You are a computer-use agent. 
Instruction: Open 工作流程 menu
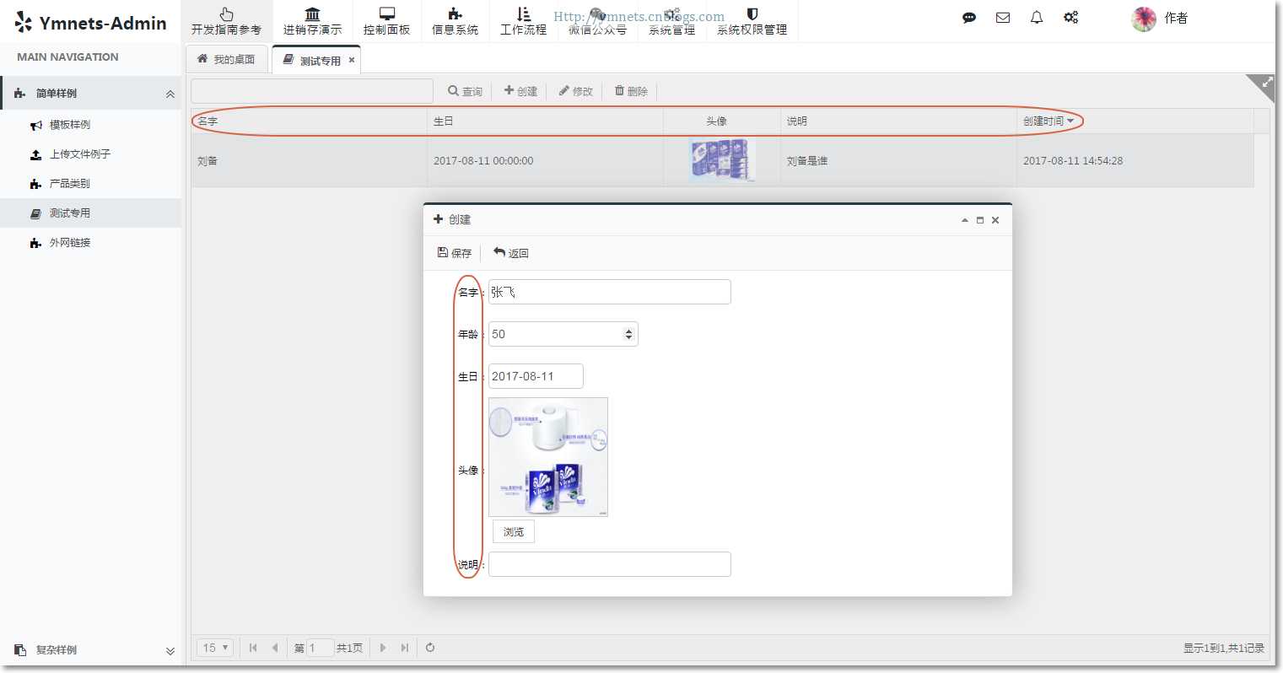point(523,22)
